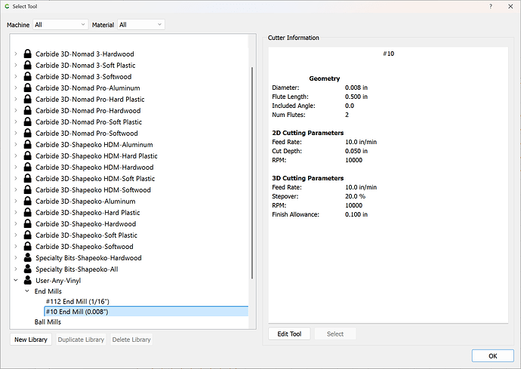Click the Select button
This screenshot has width=521, height=369.
click(335, 334)
